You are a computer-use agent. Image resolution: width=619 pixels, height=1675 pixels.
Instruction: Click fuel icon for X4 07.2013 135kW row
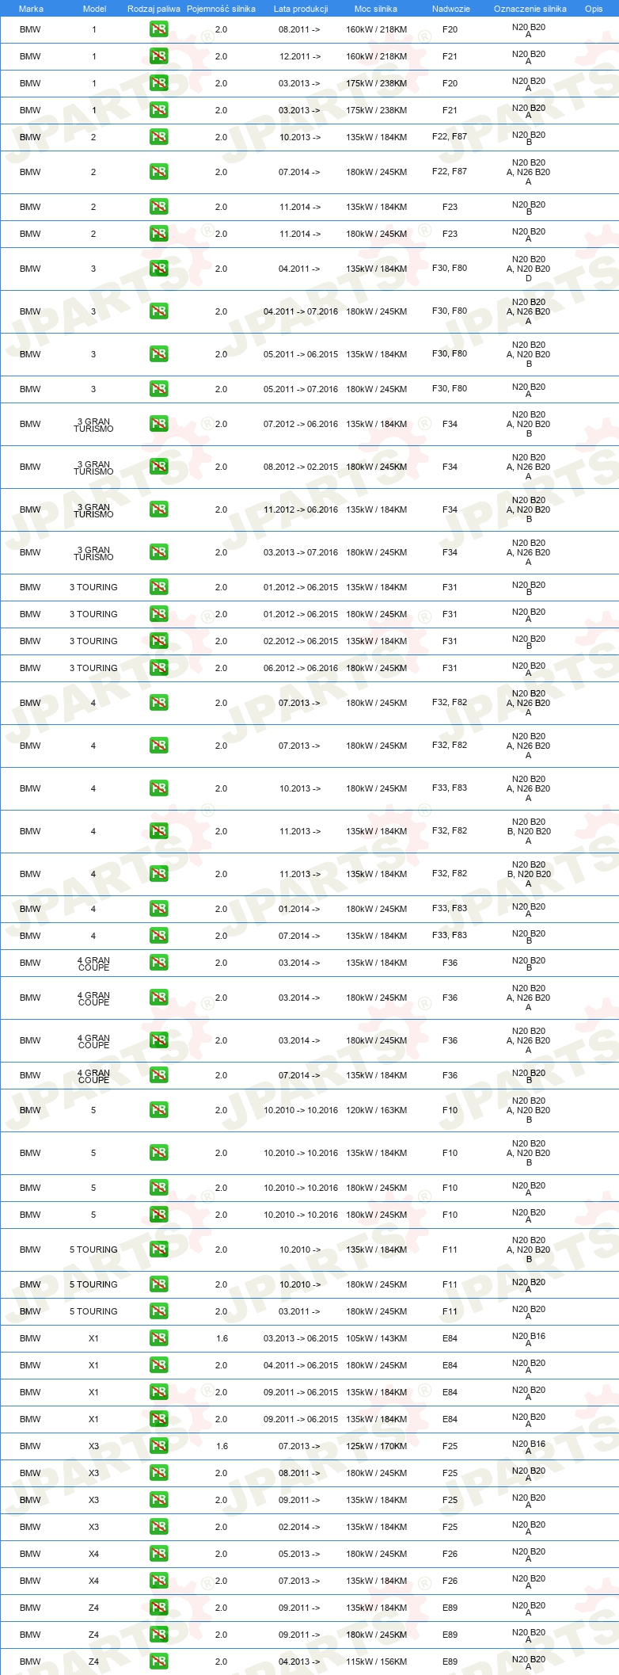click(x=158, y=1581)
